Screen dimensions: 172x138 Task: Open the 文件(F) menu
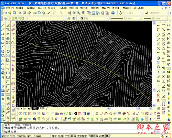point(9,8)
